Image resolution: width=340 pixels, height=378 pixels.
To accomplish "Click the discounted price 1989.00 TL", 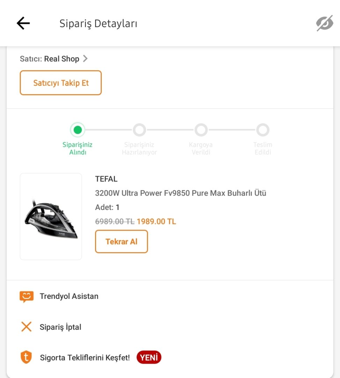I will [156, 221].
